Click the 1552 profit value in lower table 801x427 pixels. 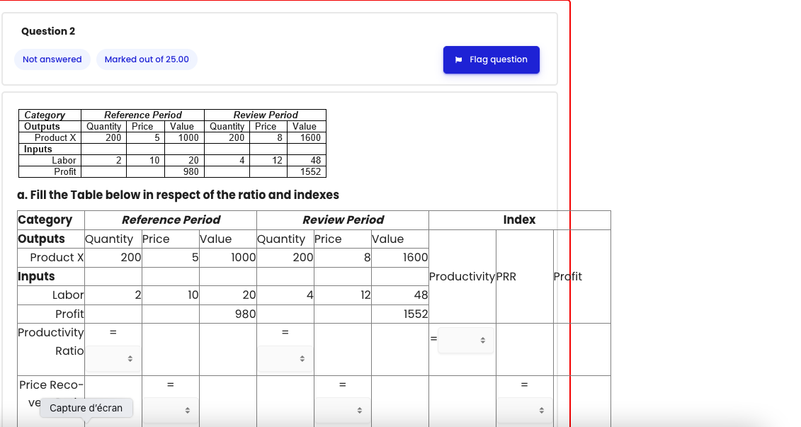coord(415,314)
